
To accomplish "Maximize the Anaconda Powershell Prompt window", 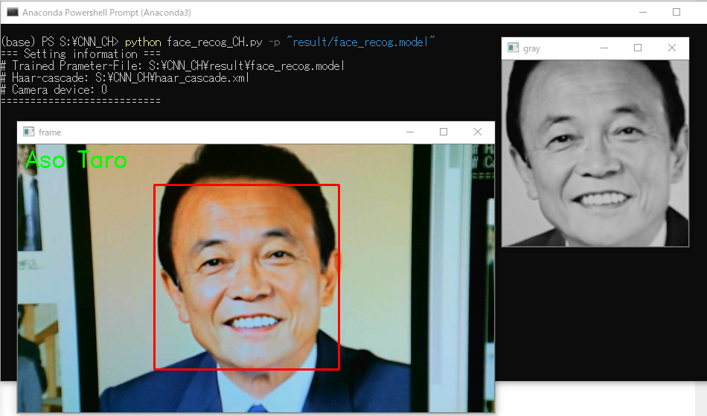I will 676,12.
